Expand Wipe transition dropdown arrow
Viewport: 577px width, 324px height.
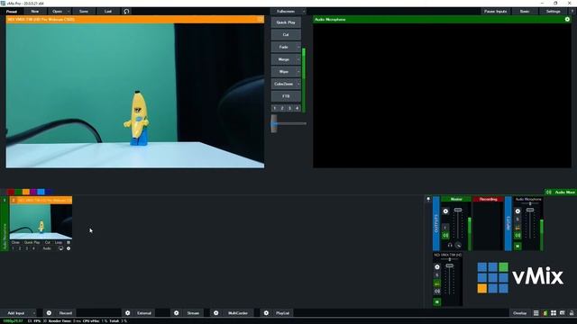(x=298, y=72)
